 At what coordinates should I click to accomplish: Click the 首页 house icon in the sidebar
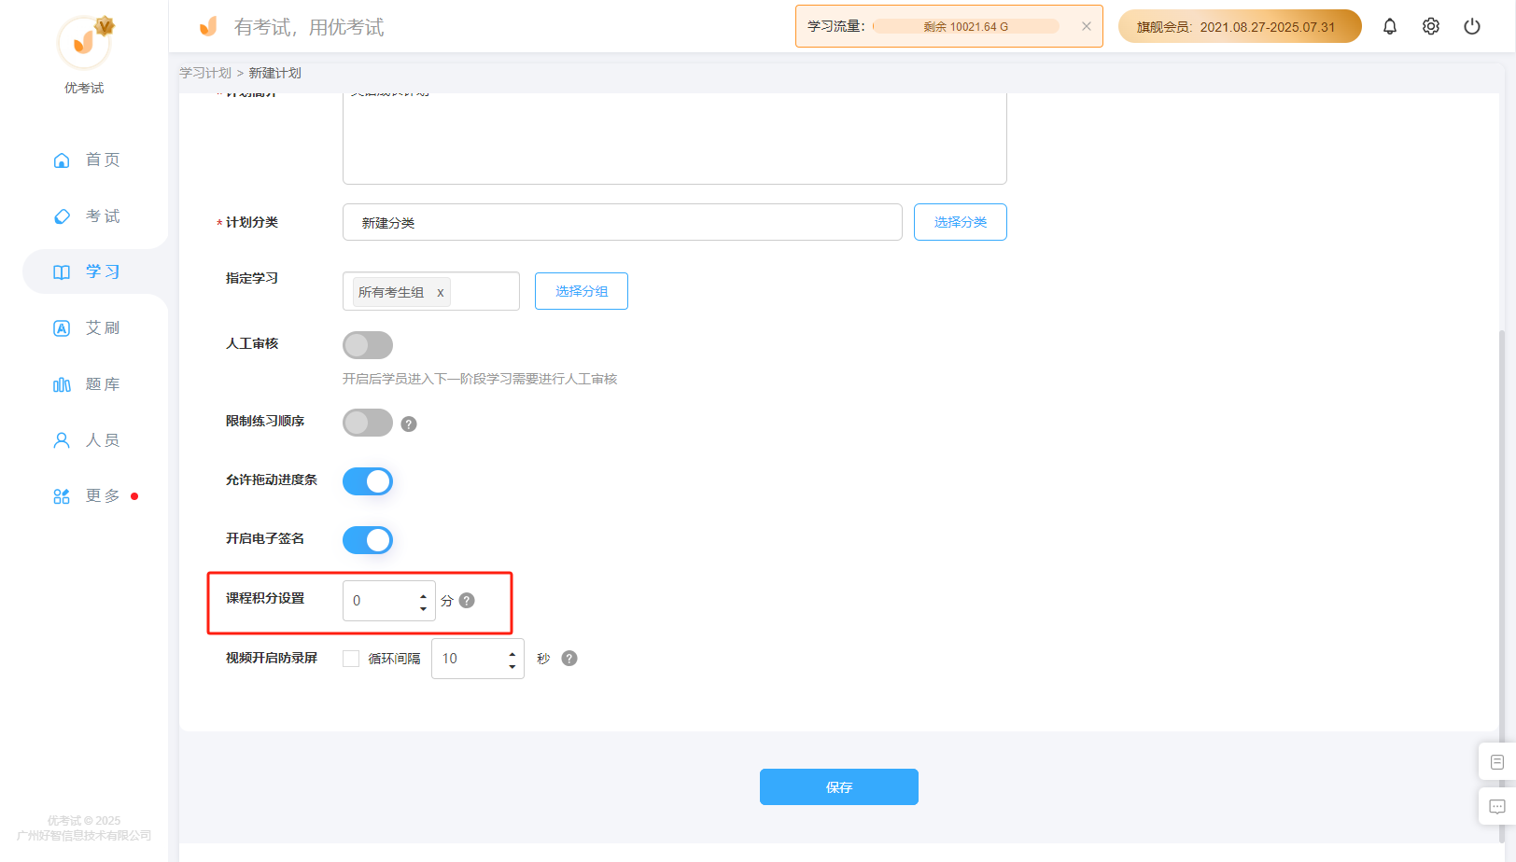click(x=62, y=160)
